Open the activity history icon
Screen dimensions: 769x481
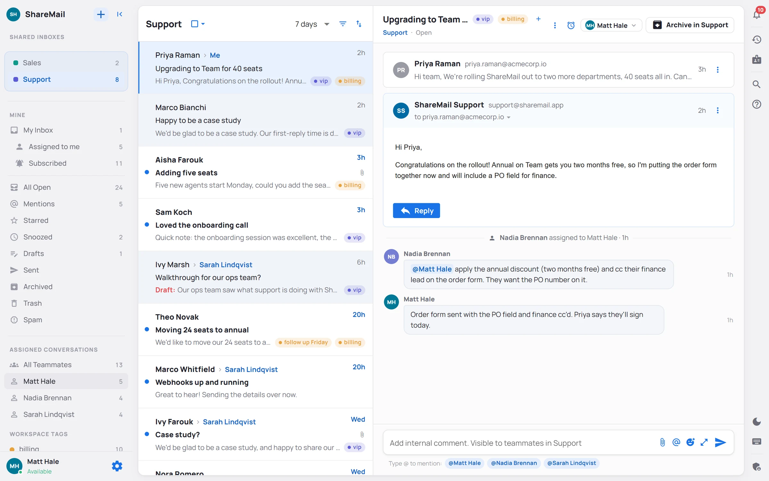[757, 39]
